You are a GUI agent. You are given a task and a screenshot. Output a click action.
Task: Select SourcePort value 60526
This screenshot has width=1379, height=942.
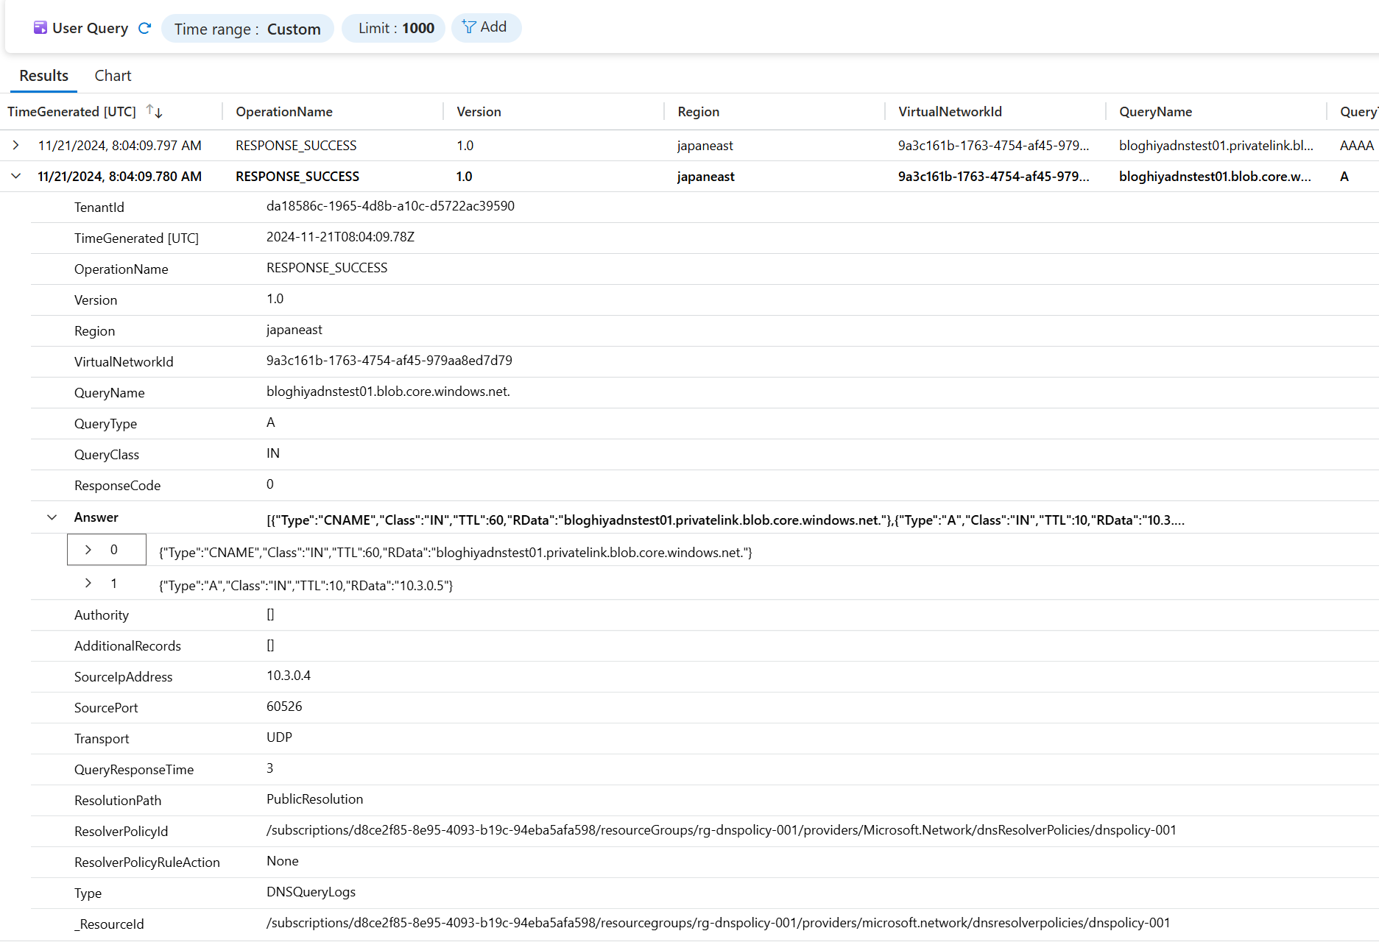point(284,706)
